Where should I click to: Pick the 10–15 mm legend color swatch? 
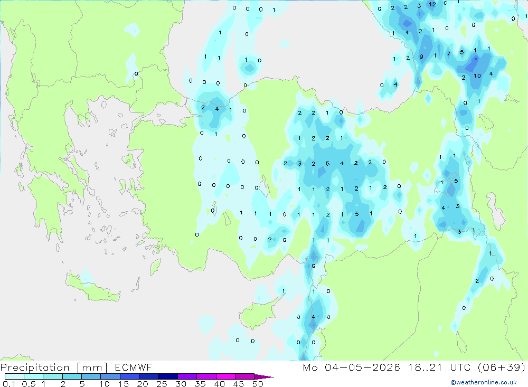point(110,376)
